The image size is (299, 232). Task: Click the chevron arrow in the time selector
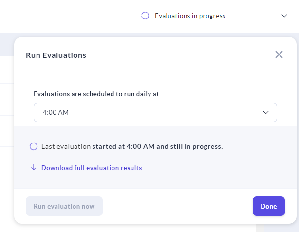[x=266, y=112]
